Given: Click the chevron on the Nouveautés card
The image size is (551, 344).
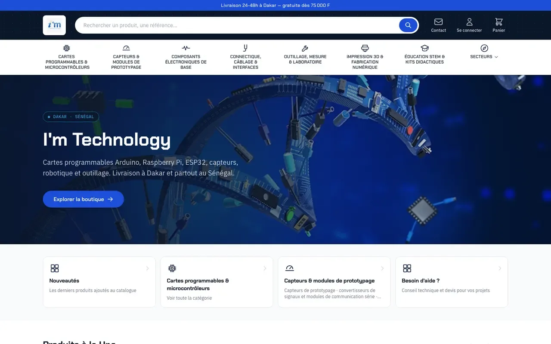Looking at the screenshot, I should coord(147,268).
